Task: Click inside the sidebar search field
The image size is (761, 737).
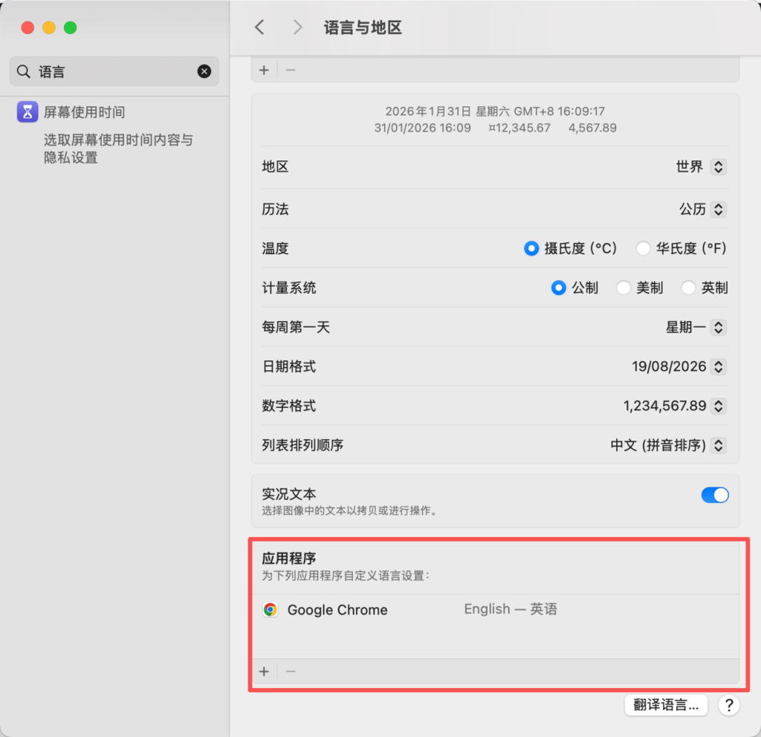Action: [x=111, y=71]
